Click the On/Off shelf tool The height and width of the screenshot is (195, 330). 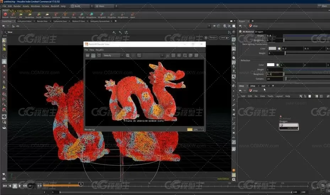point(39,15)
